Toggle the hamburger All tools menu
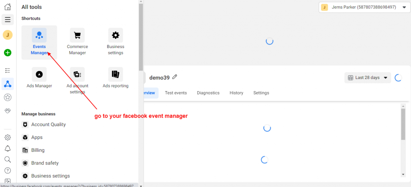 coord(8,20)
